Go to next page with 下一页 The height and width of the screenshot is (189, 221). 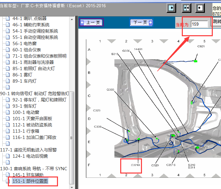coord(141,22)
